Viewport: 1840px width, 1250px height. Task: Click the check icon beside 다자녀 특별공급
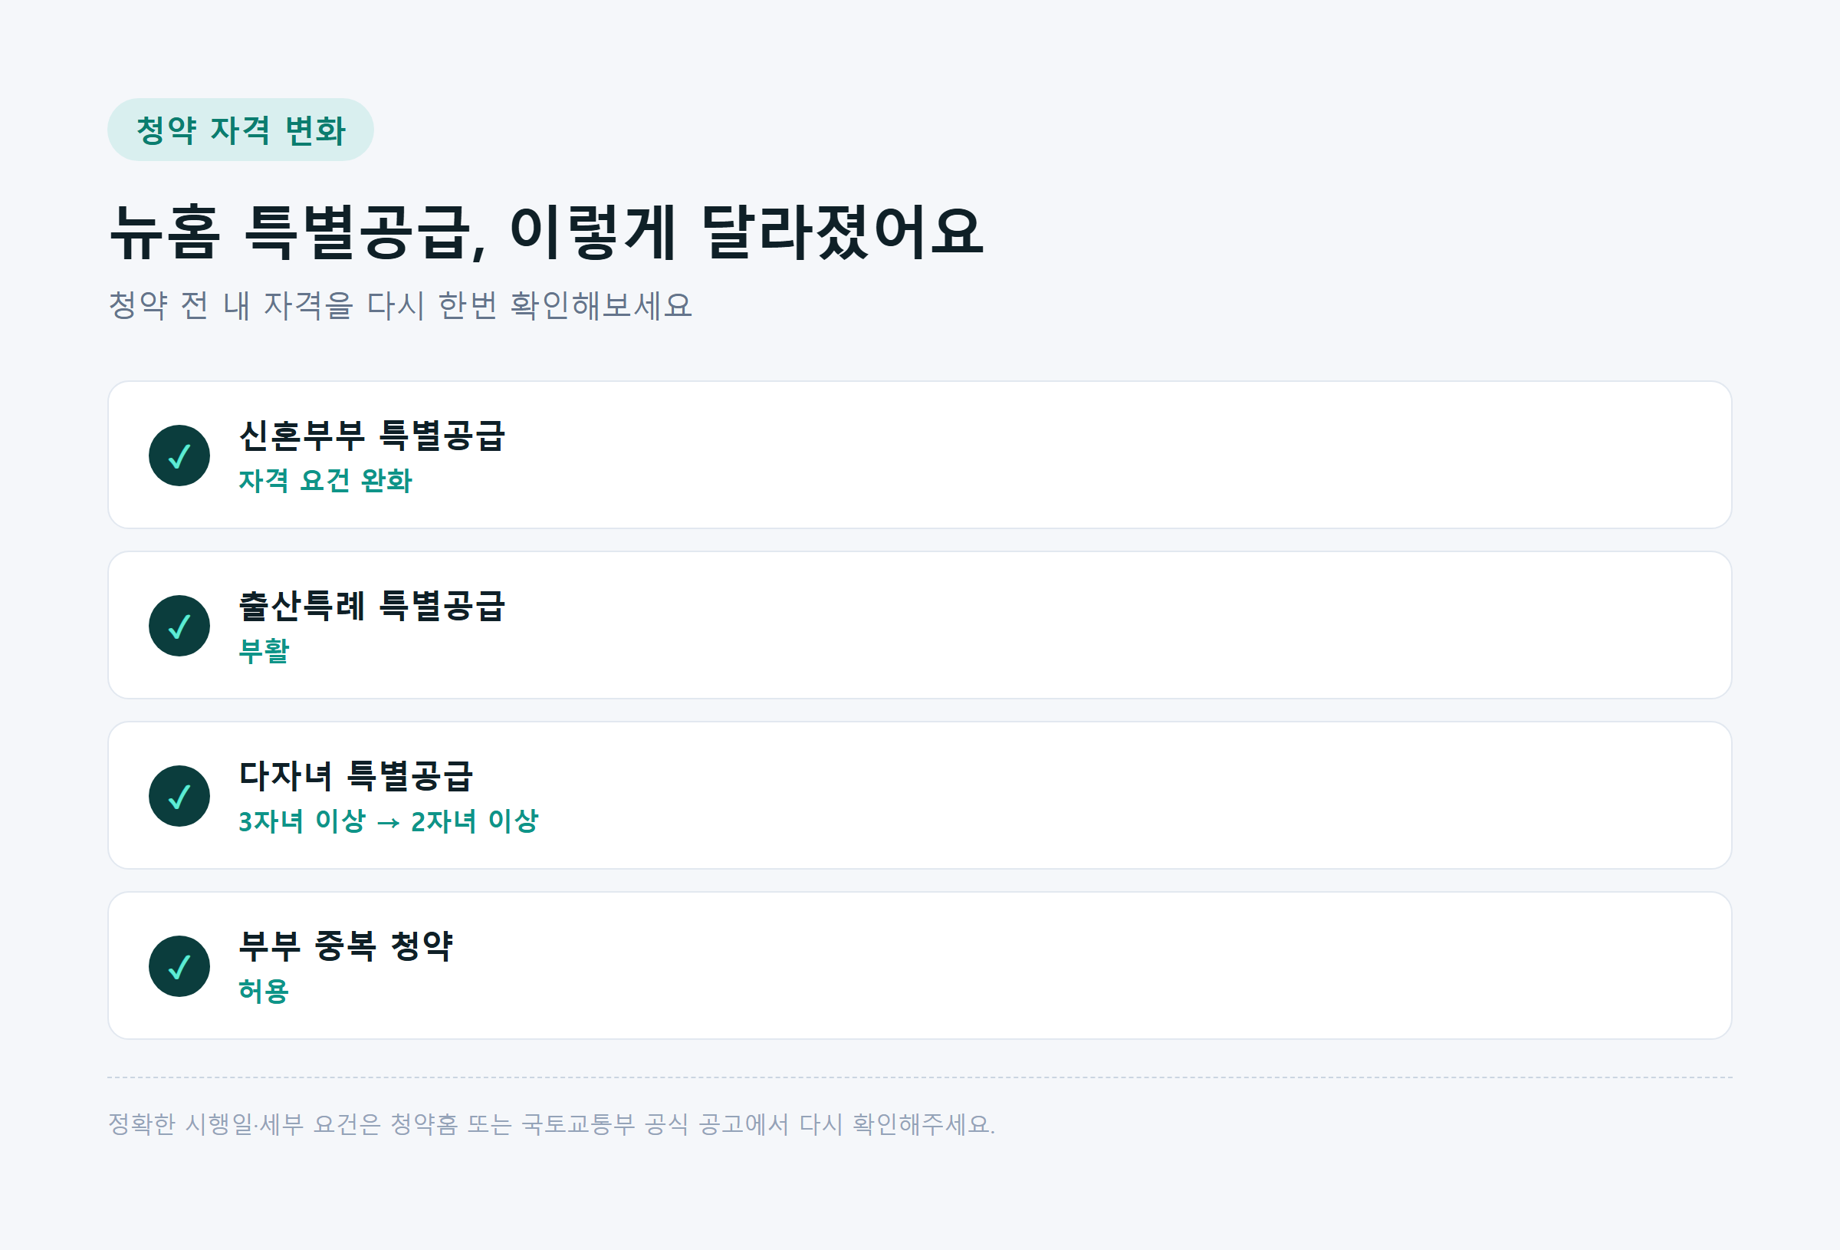tap(179, 796)
